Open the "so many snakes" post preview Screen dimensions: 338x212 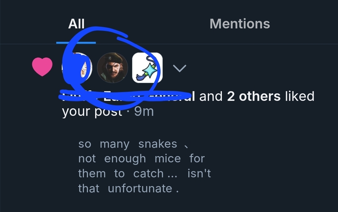144,166
